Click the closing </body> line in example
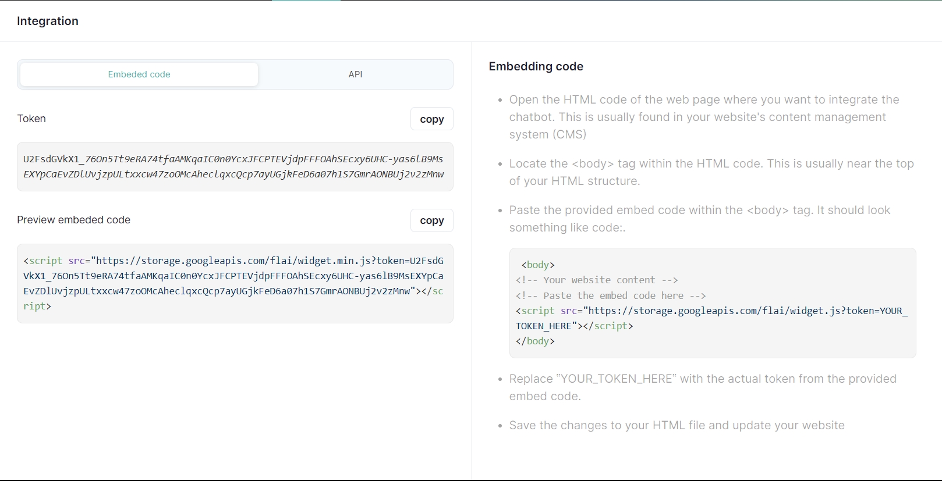The image size is (942, 481). pos(535,341)
